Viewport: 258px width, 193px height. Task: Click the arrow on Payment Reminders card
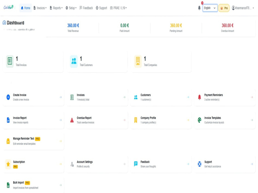252,97
